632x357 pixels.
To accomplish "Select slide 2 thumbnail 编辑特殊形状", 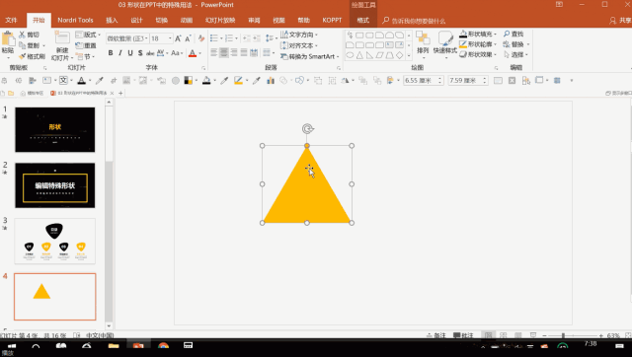I will pos(55,185).
